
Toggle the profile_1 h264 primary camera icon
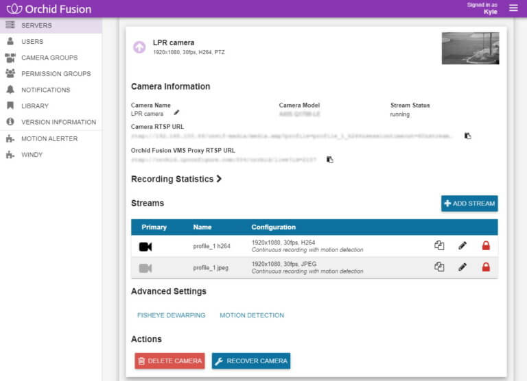[145, 247]
